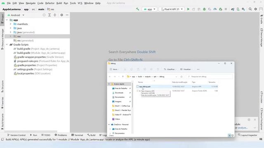Click Select Opened File target icon
The width and height of the screenshot is (264, 148).
pyautogui.click(x=44, y=15)
